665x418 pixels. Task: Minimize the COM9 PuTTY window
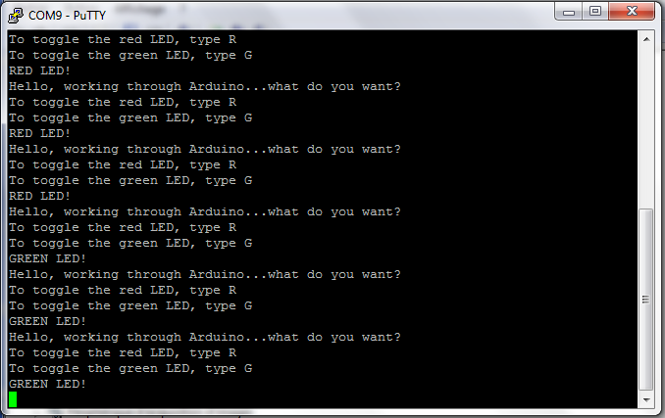coord(569,12)
